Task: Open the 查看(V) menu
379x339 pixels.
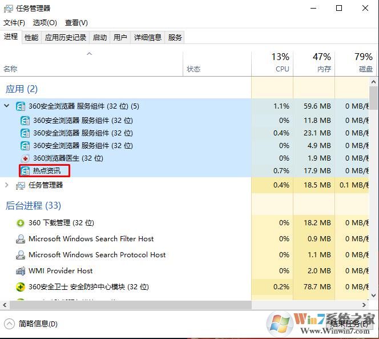Action: (x=76, y=23)
